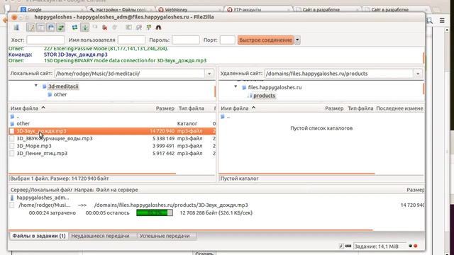Select the file 3D-Звук_дождя.mp3 in the local list
The height and width of the screenshot is (255, 454).
point(112,131)
